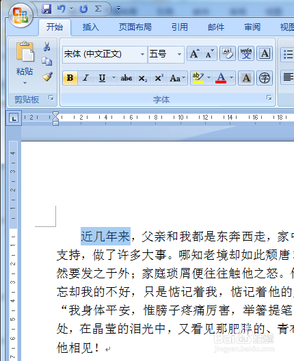Apply red font color A
This screenshot has height=361, width=294.
tap(221, 78)
